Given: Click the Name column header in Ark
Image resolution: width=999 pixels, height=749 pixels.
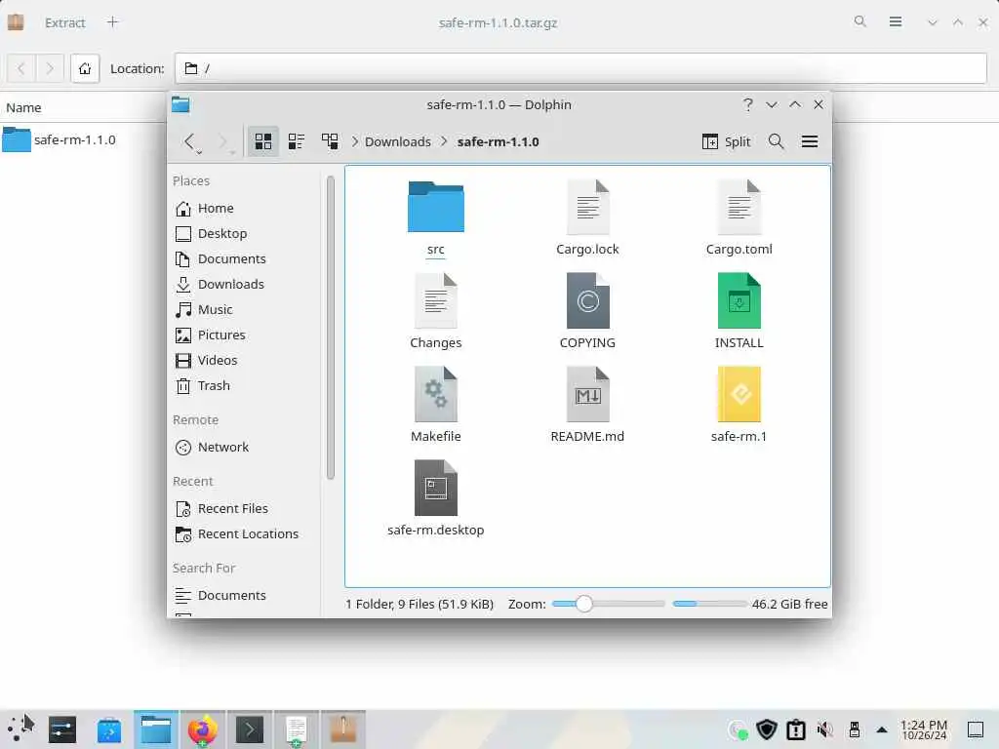Looking at the screenshot, I should point(23,107).
